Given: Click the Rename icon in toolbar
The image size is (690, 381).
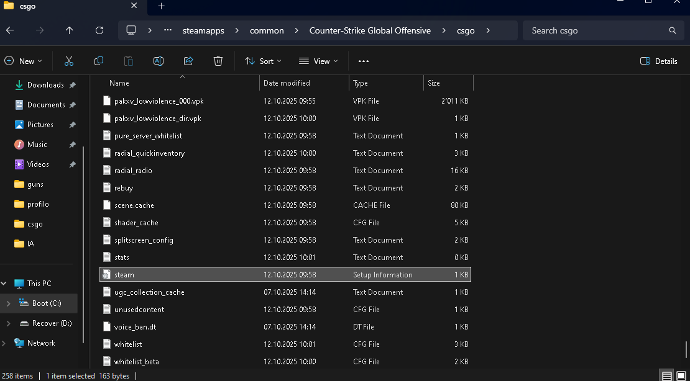Looking at the screenshot, I should coord(159,61).
